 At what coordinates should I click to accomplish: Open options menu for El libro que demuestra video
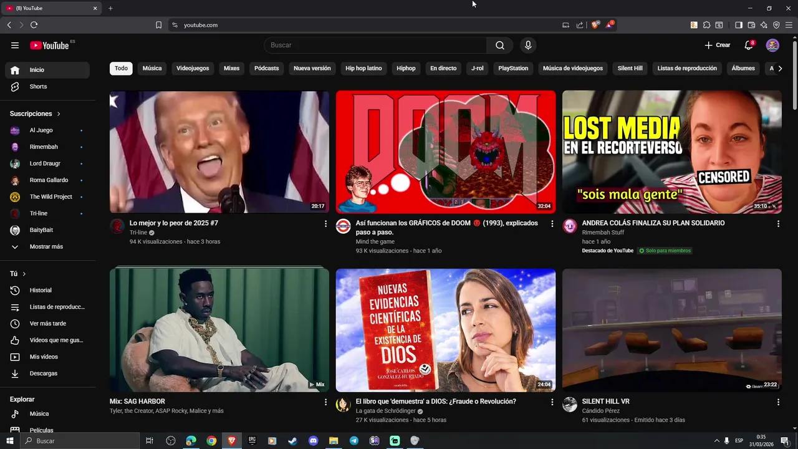(x=552, y=402)
